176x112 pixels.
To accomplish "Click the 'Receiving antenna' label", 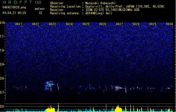I will (x=64, y=13).
